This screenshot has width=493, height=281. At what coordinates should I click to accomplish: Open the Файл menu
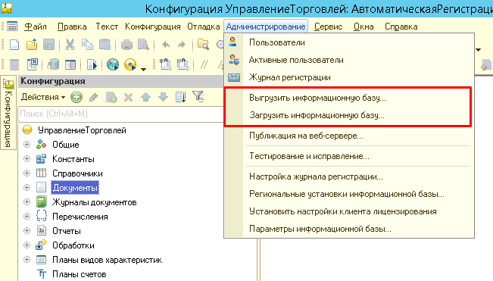point(36,27)
